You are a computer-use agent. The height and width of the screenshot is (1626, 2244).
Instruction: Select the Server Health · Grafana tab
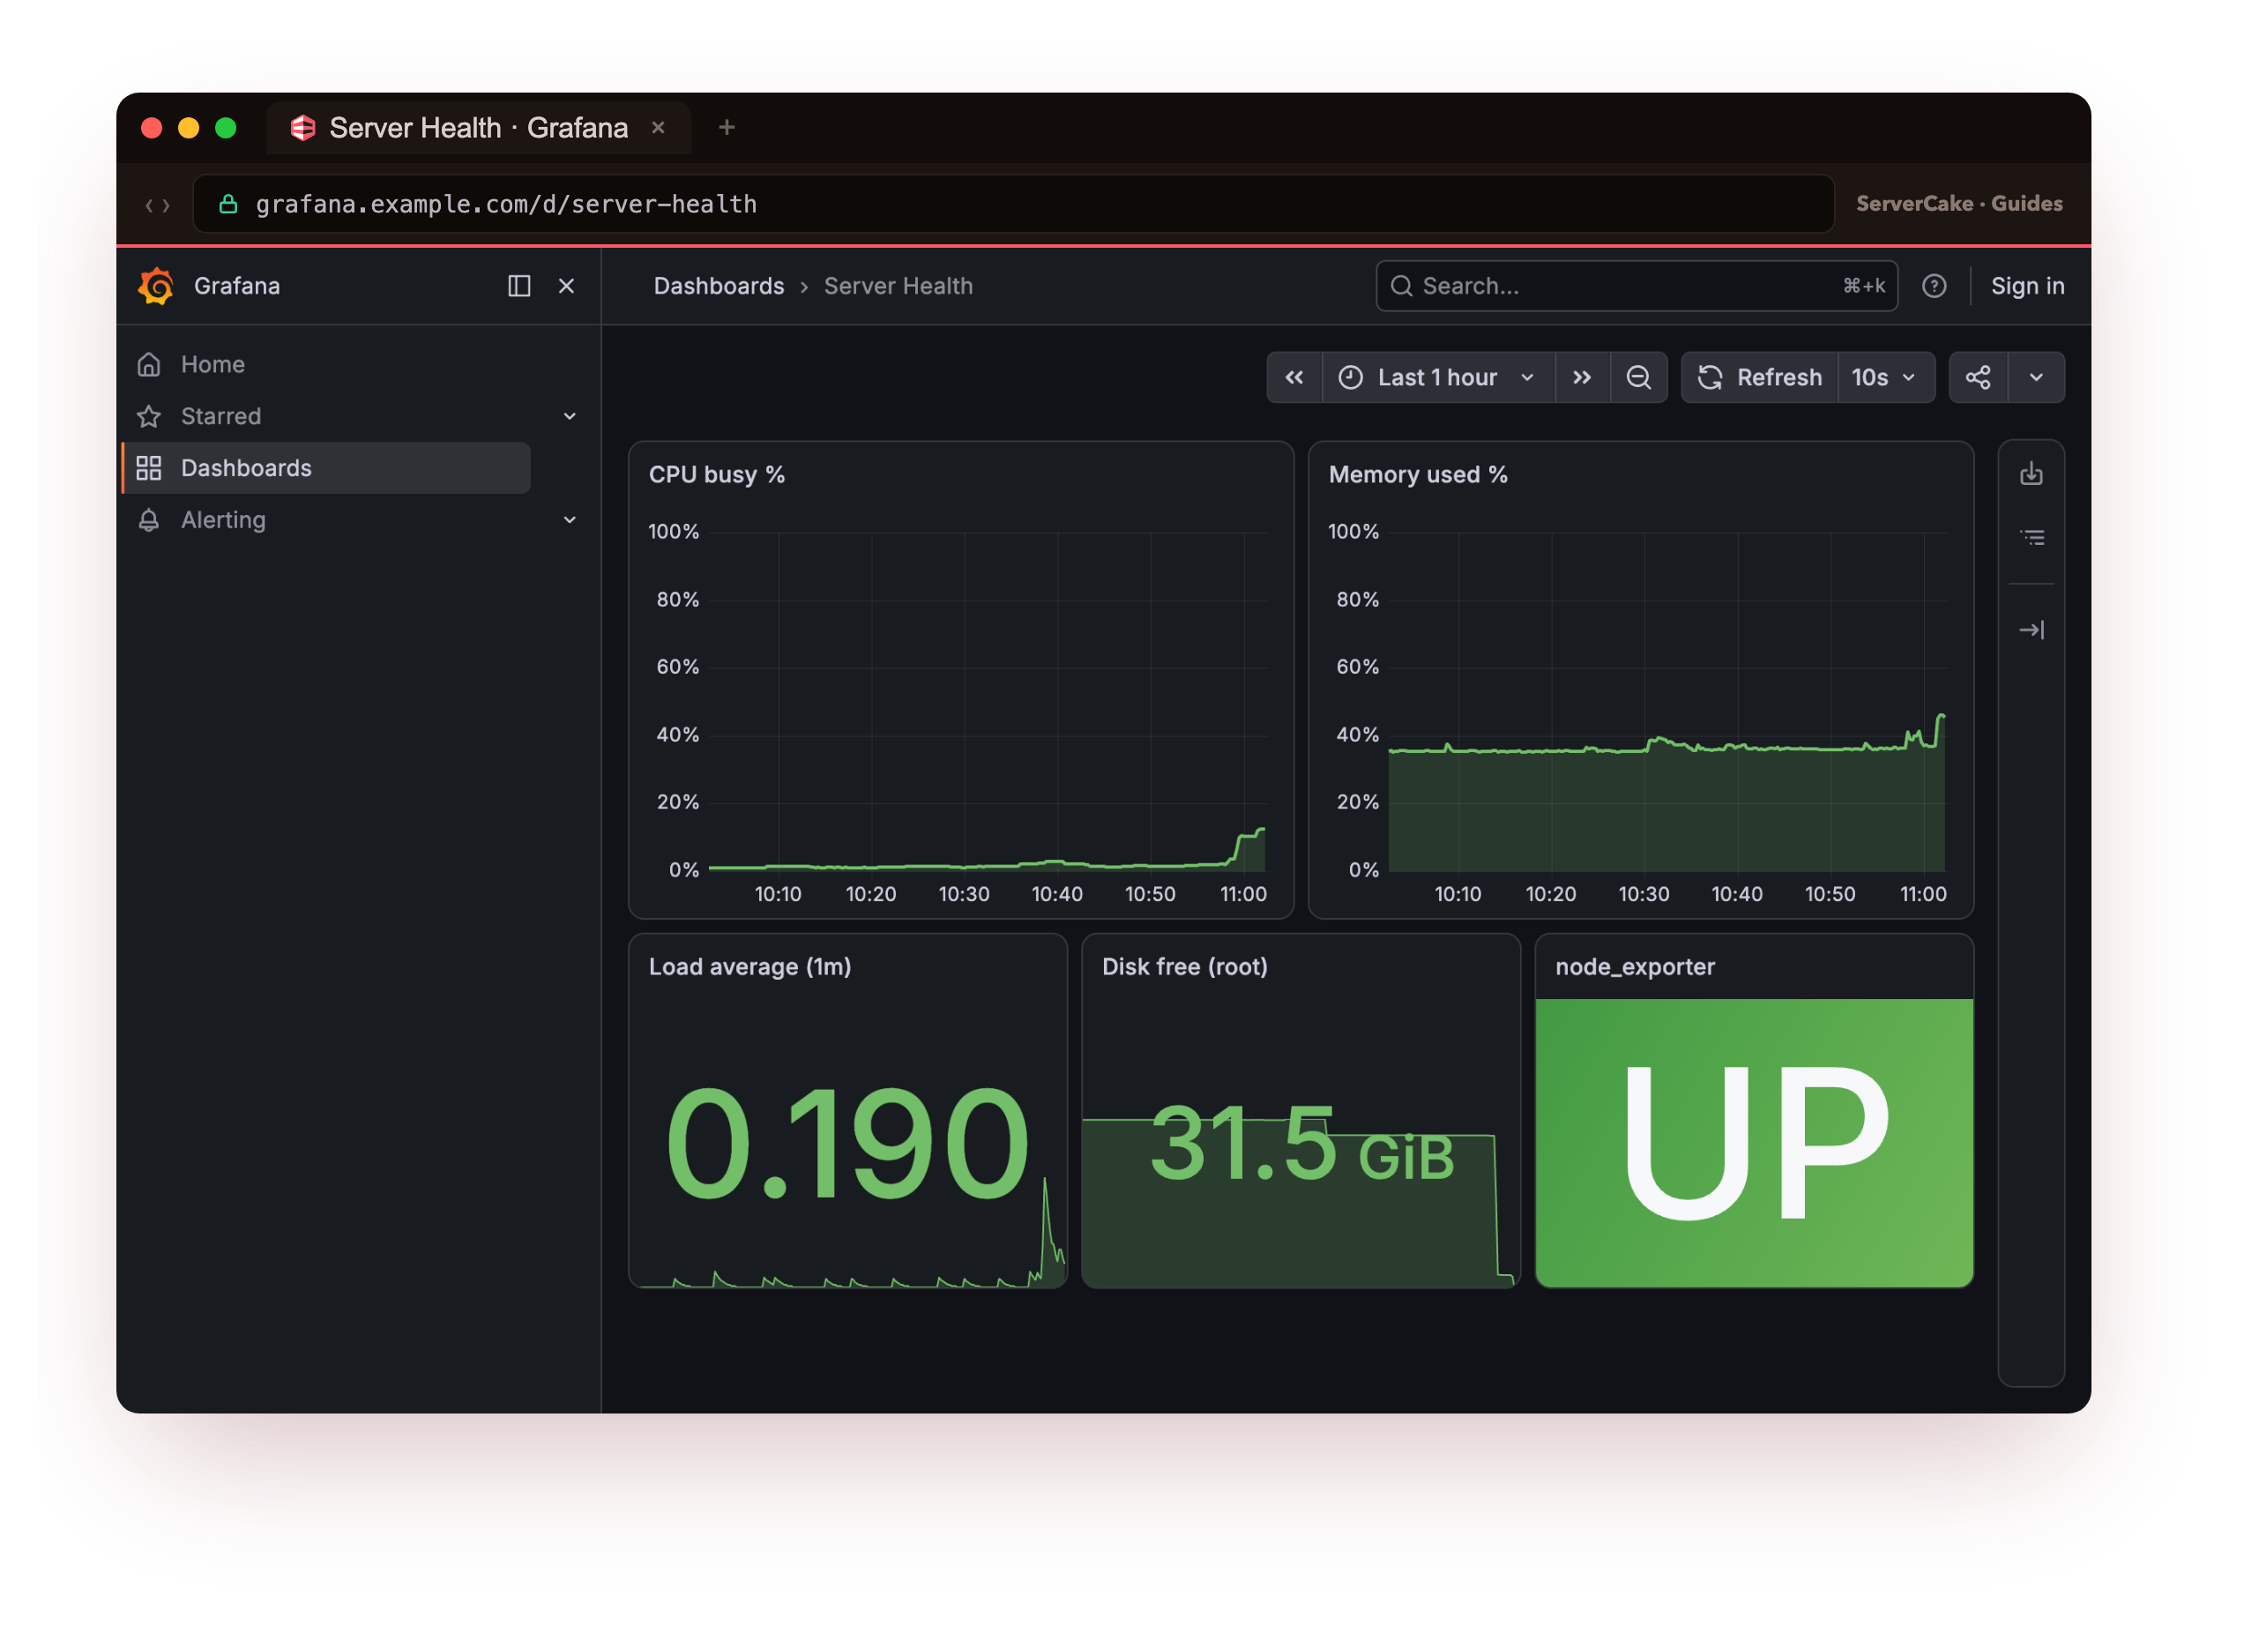480,129
